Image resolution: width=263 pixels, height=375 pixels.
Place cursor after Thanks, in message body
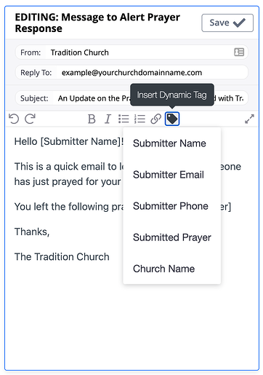click(50, 232)
